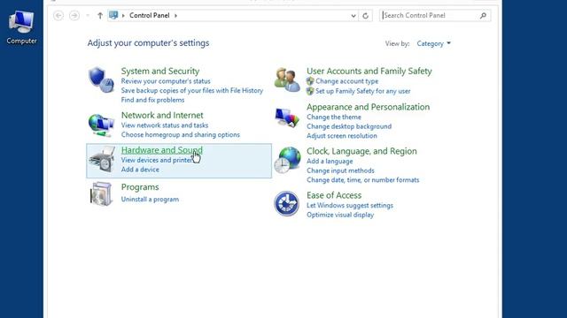Click the Forward navigation arrow
Viewport: 567px width, 318px height.
click(74, 16)
